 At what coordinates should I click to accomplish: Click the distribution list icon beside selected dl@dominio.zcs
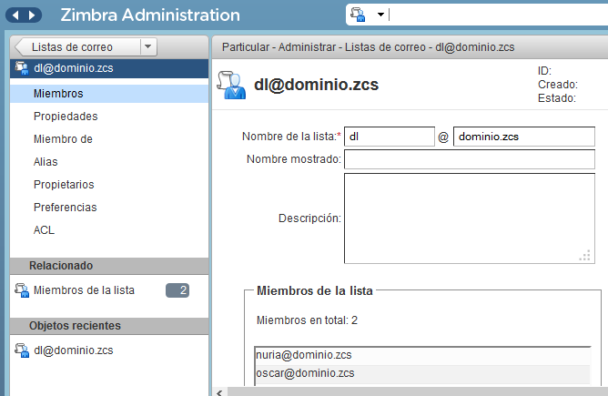point(22,68)
